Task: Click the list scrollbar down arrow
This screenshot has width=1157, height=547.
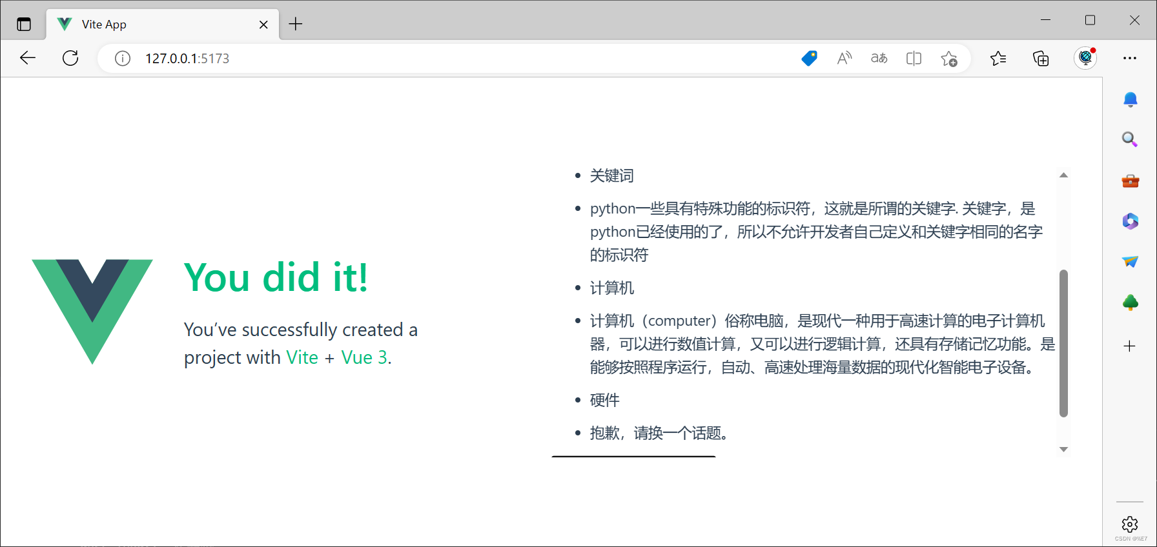Action: coord(1063,450)
